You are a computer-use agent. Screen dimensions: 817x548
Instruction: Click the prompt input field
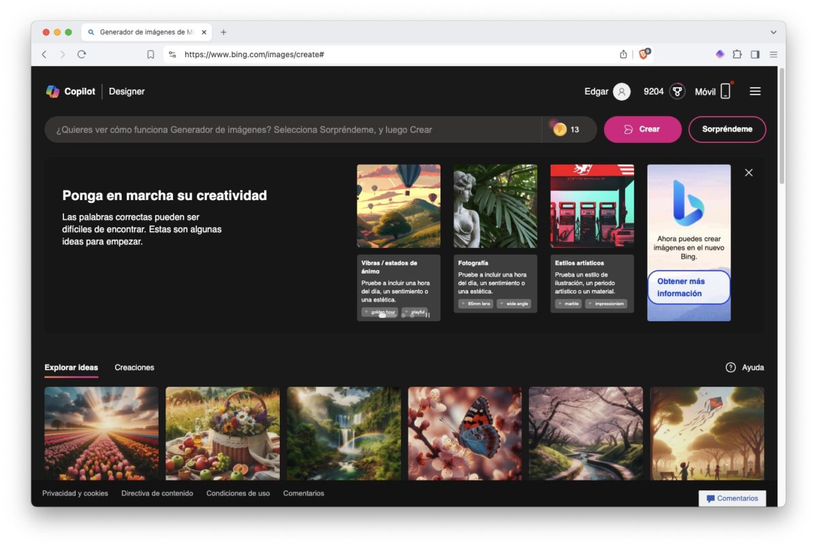click(x=293, y=129)
